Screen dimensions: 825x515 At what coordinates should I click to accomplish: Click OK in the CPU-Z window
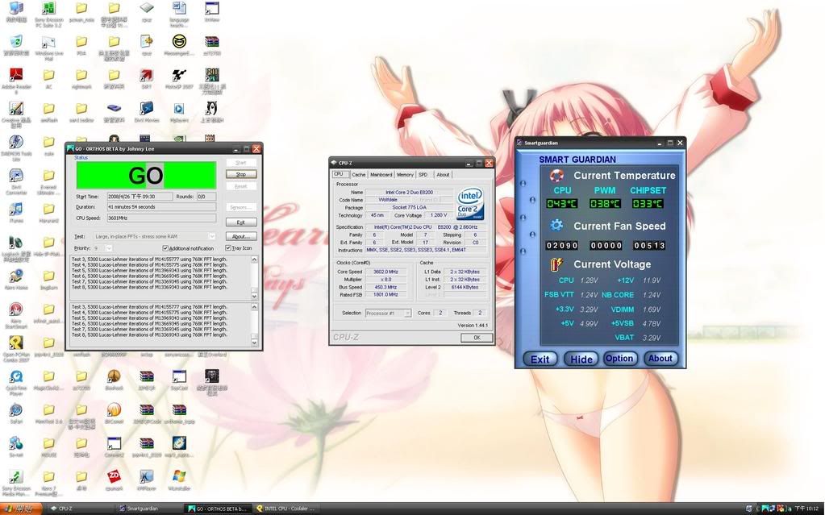(x=477, y=338)
